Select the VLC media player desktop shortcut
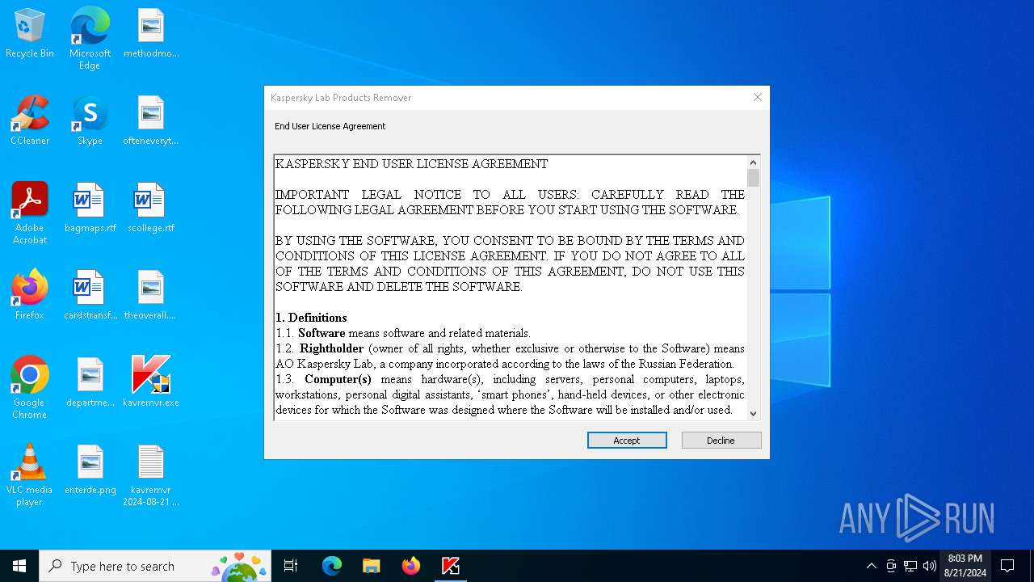 click(x=30, y=475)
